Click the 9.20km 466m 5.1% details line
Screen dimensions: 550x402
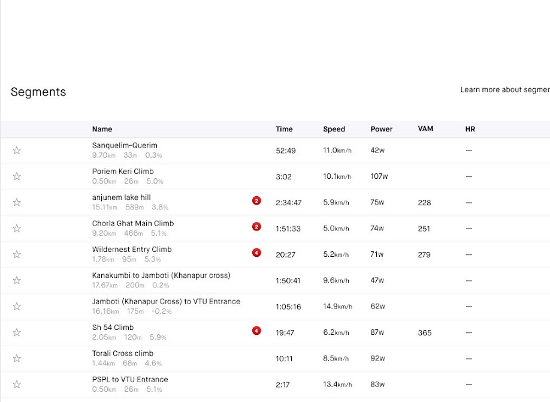(129, 233)
